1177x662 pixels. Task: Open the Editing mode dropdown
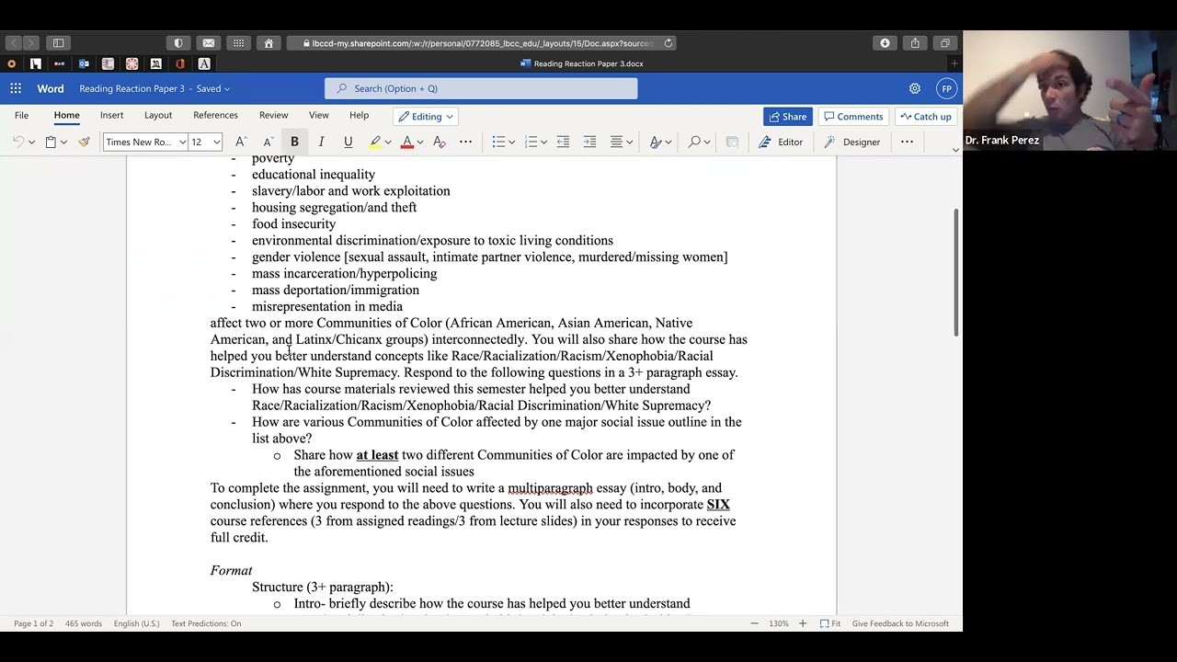(x=427, y=116)
